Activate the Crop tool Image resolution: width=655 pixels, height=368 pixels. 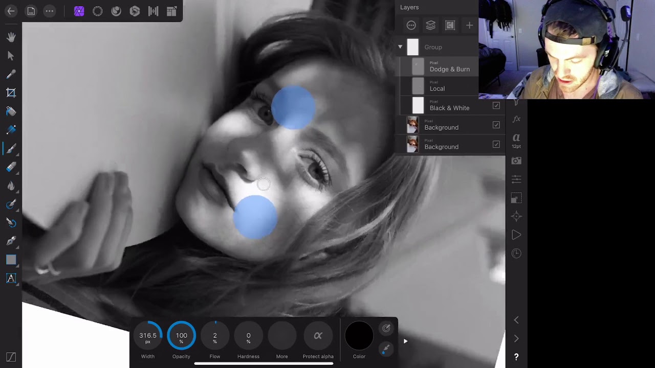click(11, 93)
